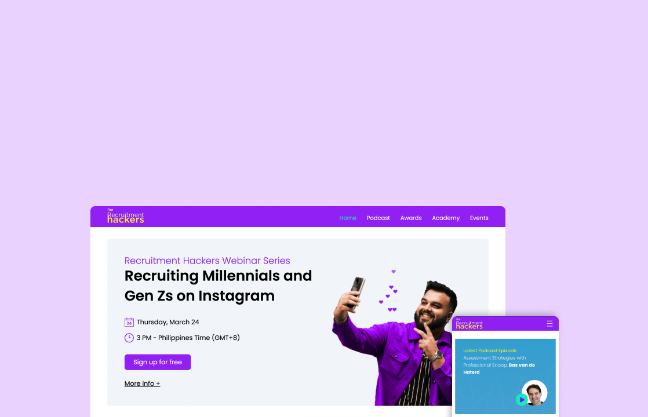Select the Home navigation item
Viewport: 648px width, 417px height.
click(x=348, y=218)
